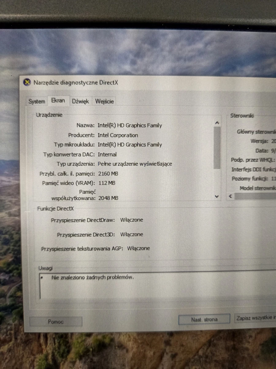The width and height of the screenshot is (276, 369).
Task: Click the Nazwa value Intel(R) HD Graphics Family
Action: tap(130, 125)
